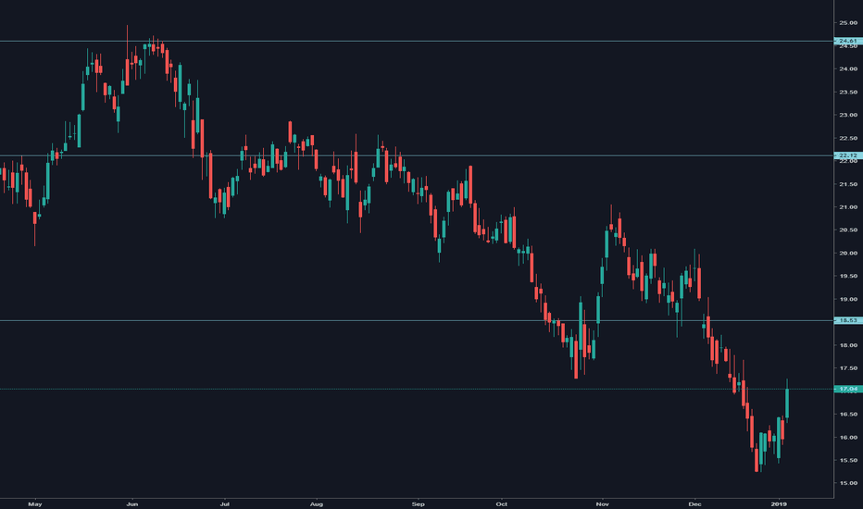The width and height of the screenshot is (863, 509).
Task: Click the Nov label on time axis
Action: (602, 503)
